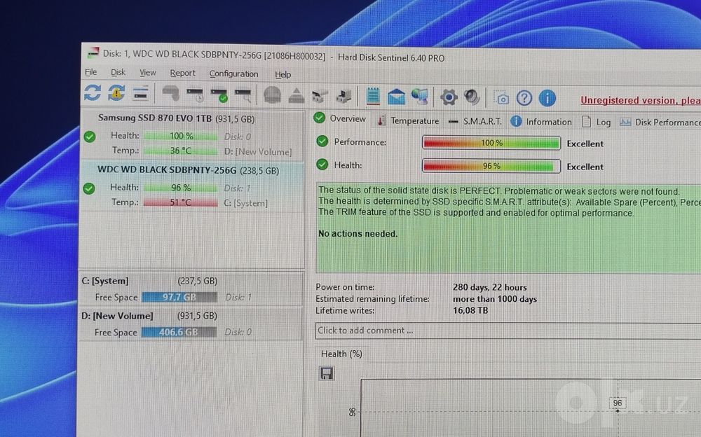The height and width of the screenshot is (437, 701).
Task: Click 'C: [System]' label under WDC disk
Action: coord(245,203)
